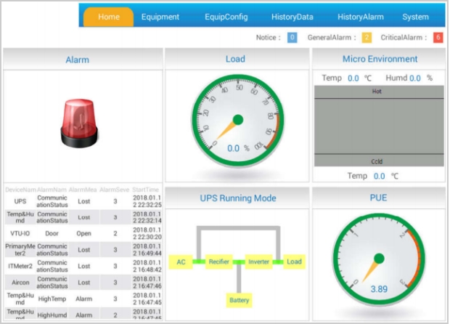Click the blue Notice count badge
450x324 pixels.
(x=292, y=38)
